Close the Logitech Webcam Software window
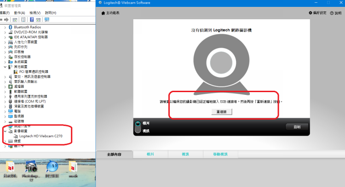This screenshot has height=187, width=345. 341,3
